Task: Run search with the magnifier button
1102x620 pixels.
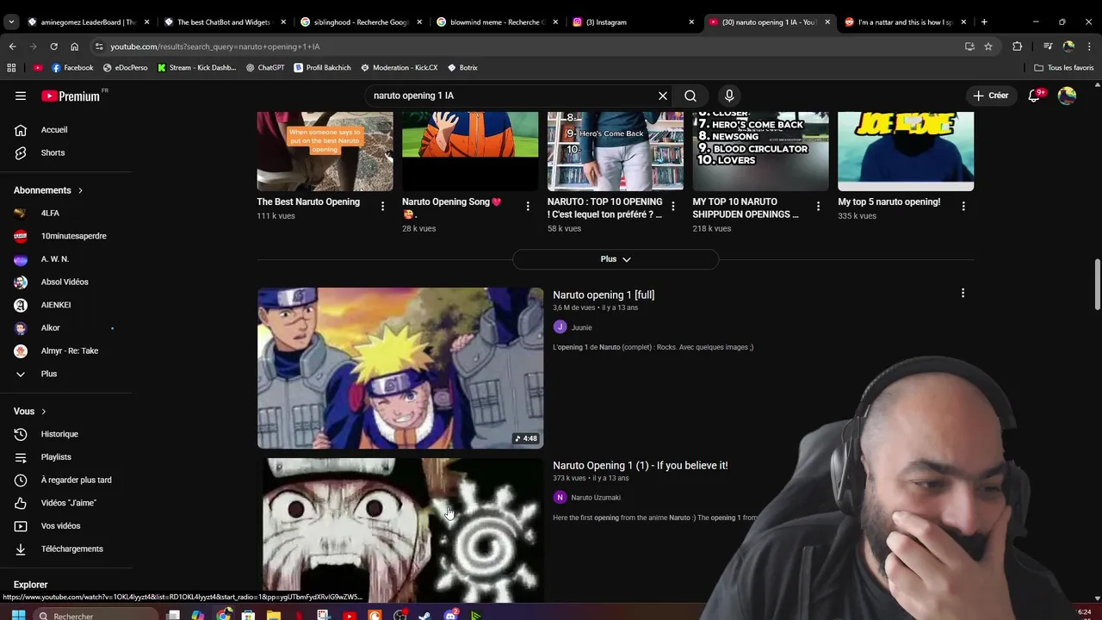Action: click(x=690, y=96)
